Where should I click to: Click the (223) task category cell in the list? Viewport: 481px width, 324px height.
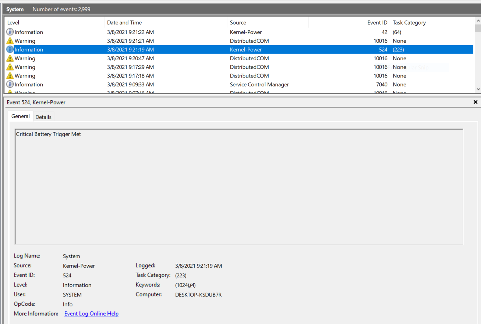click(399, 50)
